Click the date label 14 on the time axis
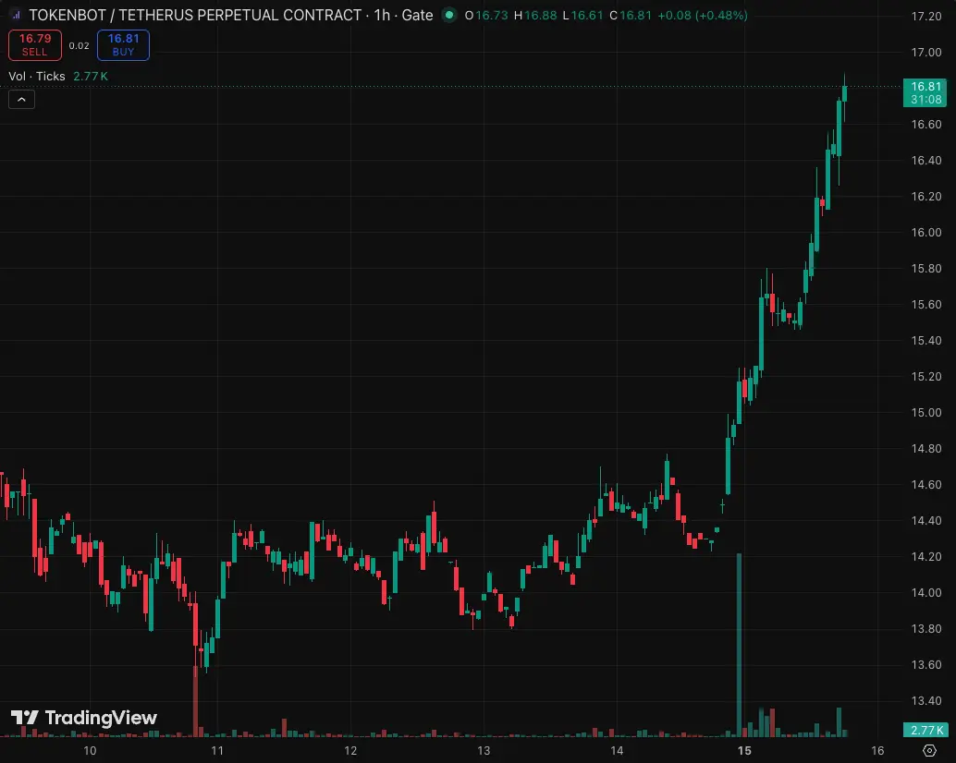Screen dimensions: 956x763 point(617,750)
